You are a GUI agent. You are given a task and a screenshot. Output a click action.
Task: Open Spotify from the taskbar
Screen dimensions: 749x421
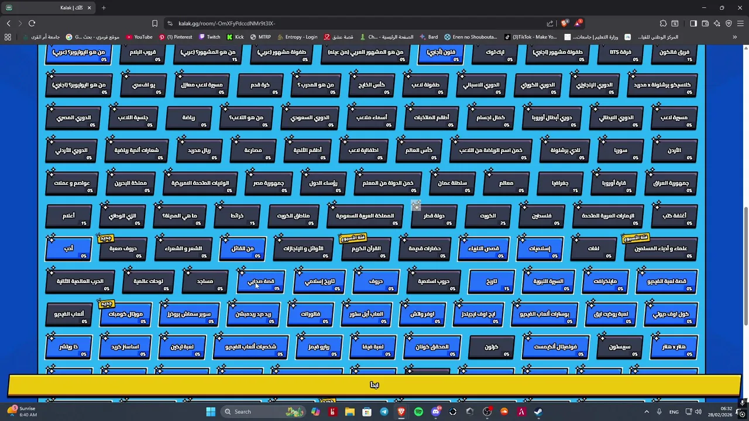418,412
